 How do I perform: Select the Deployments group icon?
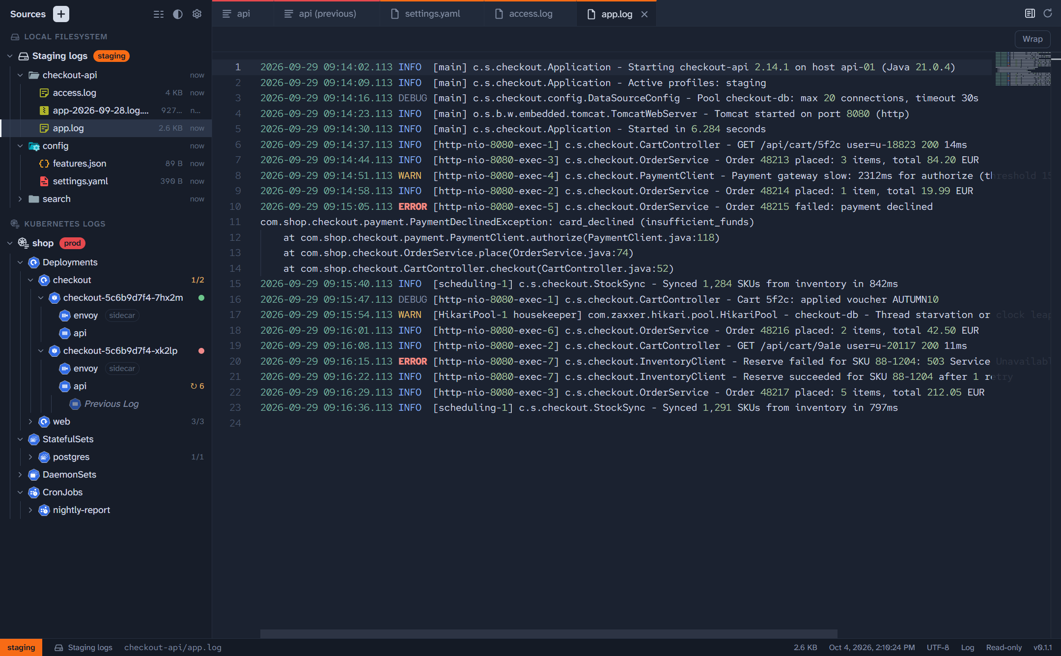[x=34, y=262]
